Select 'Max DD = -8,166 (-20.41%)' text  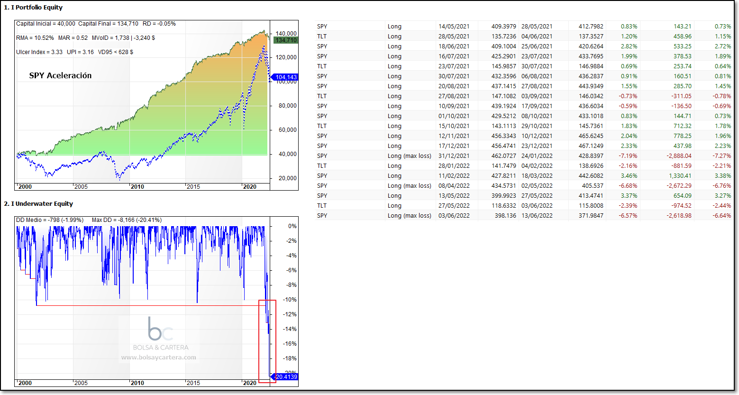click(127, 220)
